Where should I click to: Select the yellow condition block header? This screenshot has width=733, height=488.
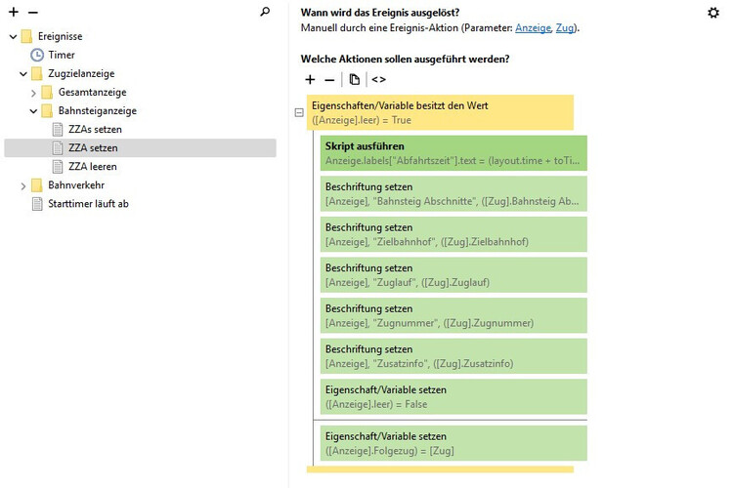pos(440,112)
